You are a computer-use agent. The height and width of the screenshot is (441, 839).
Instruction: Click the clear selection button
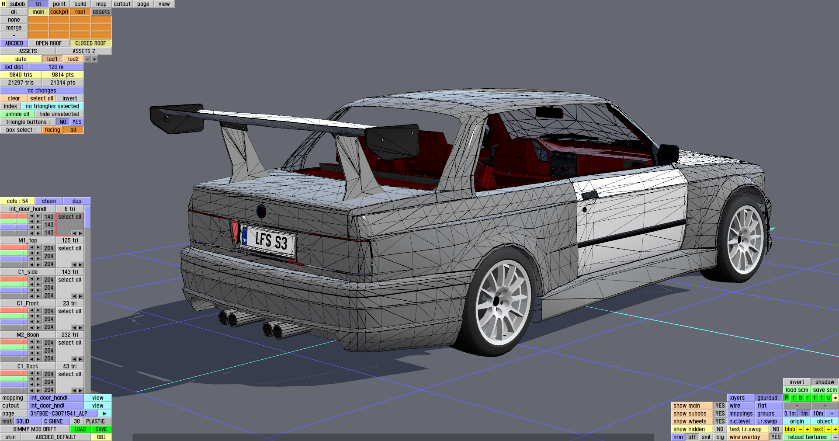(14, 98)
